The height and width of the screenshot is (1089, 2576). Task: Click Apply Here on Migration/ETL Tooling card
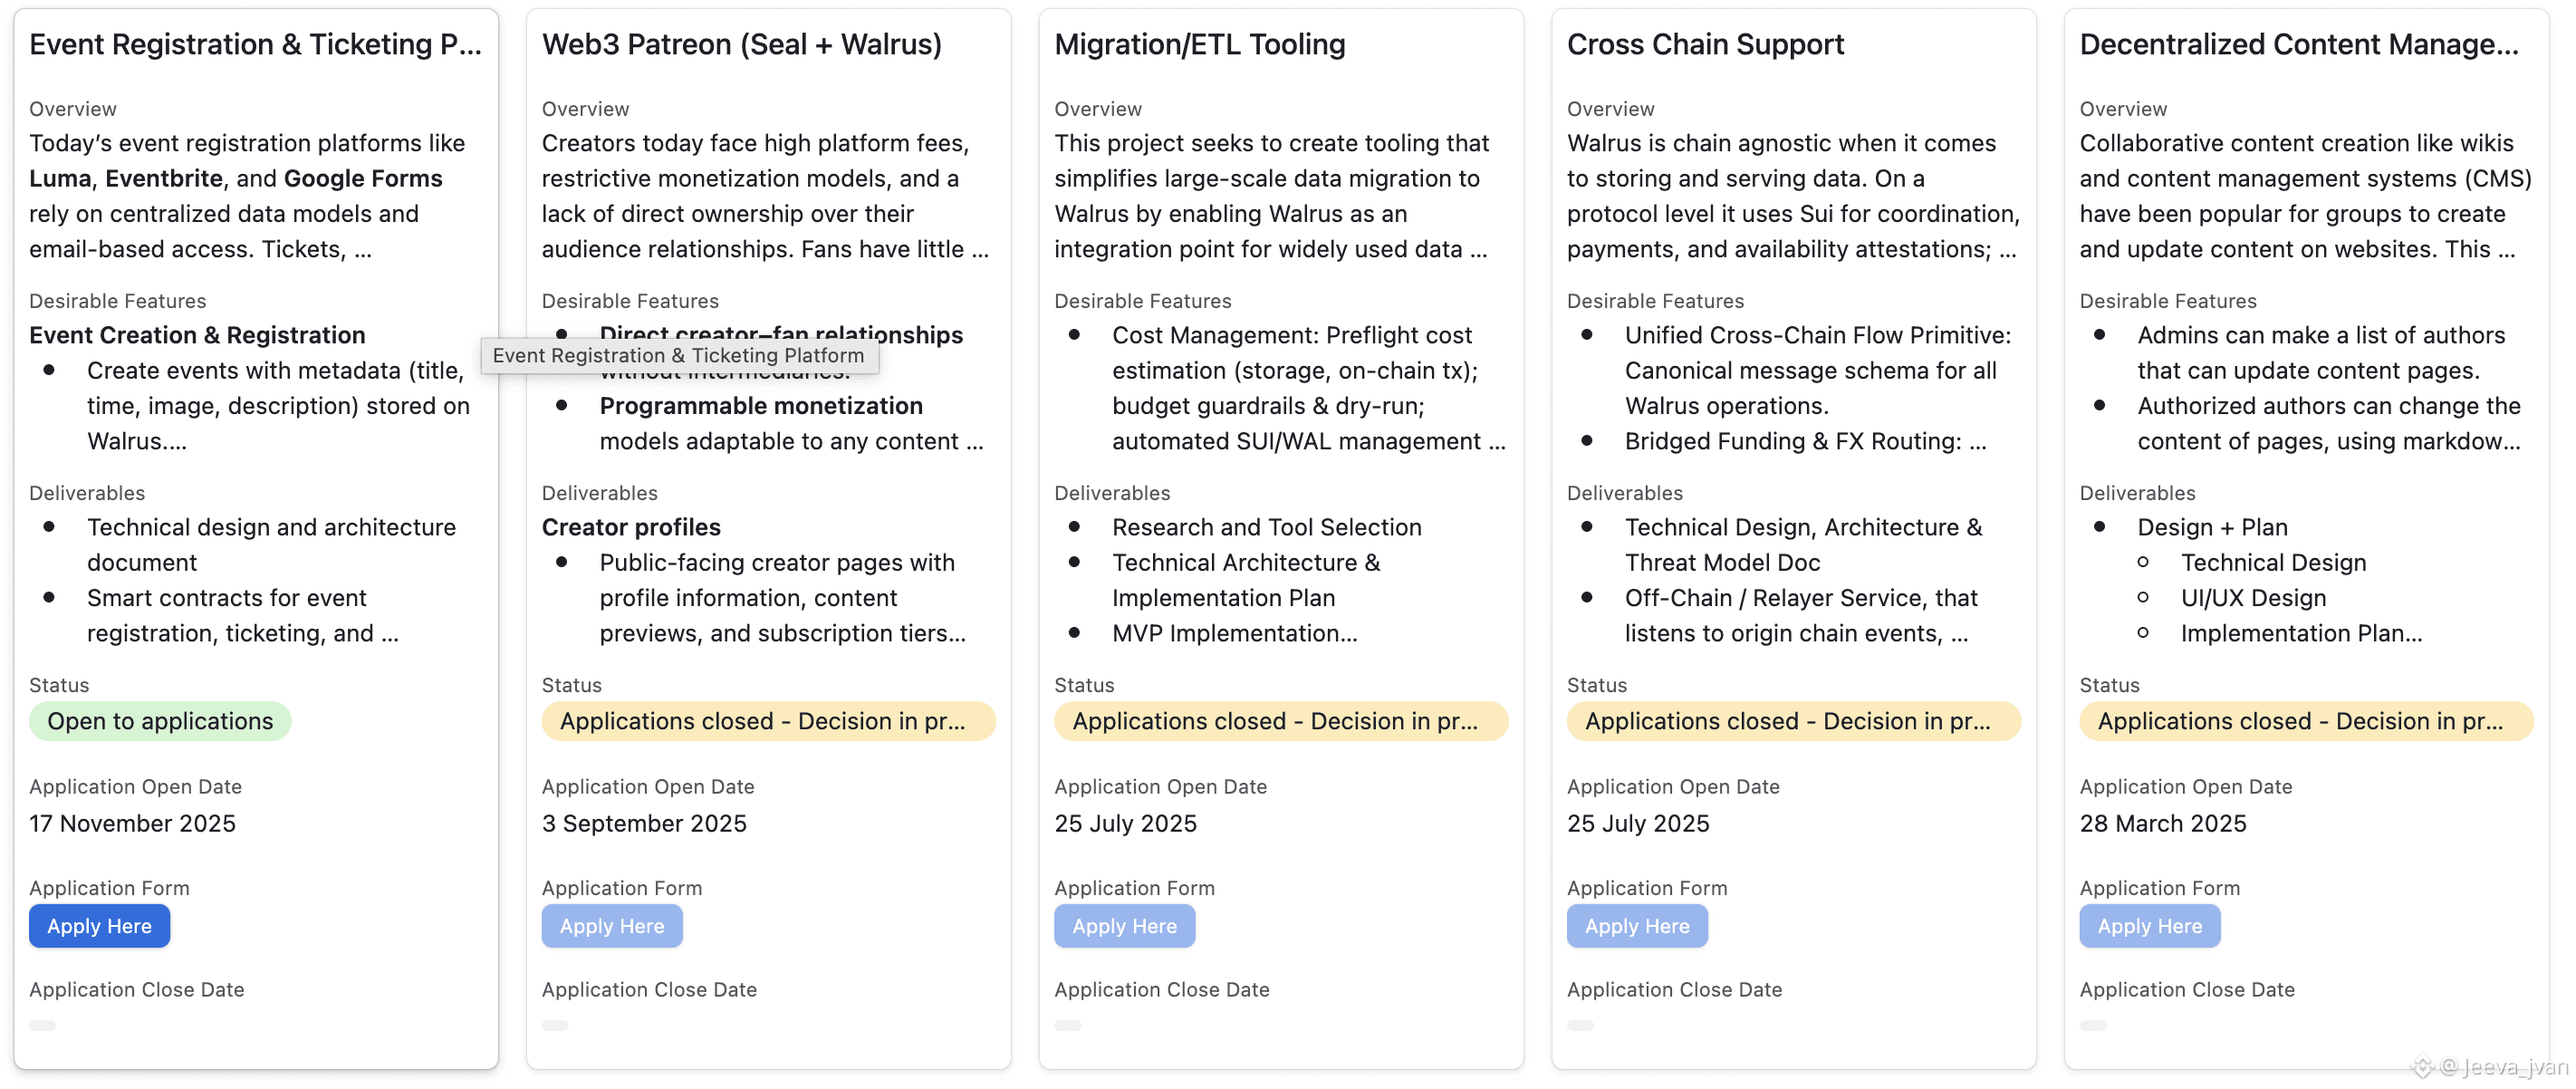(1124, 926)
